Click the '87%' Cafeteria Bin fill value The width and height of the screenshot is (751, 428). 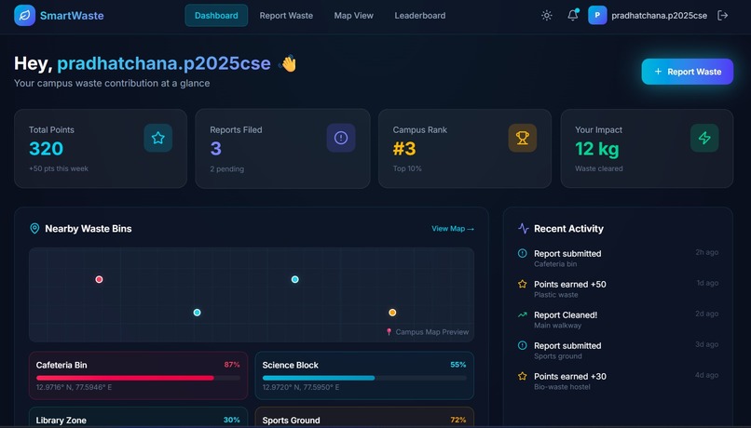pos(232,365)
